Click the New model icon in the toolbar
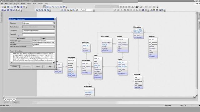This screenshot has height=112, width=200. (2, 7)
